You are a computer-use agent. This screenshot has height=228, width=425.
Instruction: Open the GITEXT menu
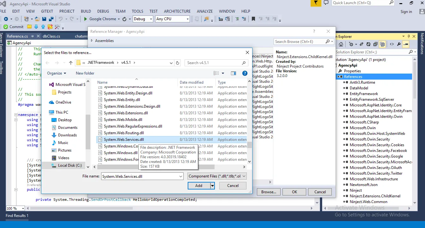click(x=47, y=11)
